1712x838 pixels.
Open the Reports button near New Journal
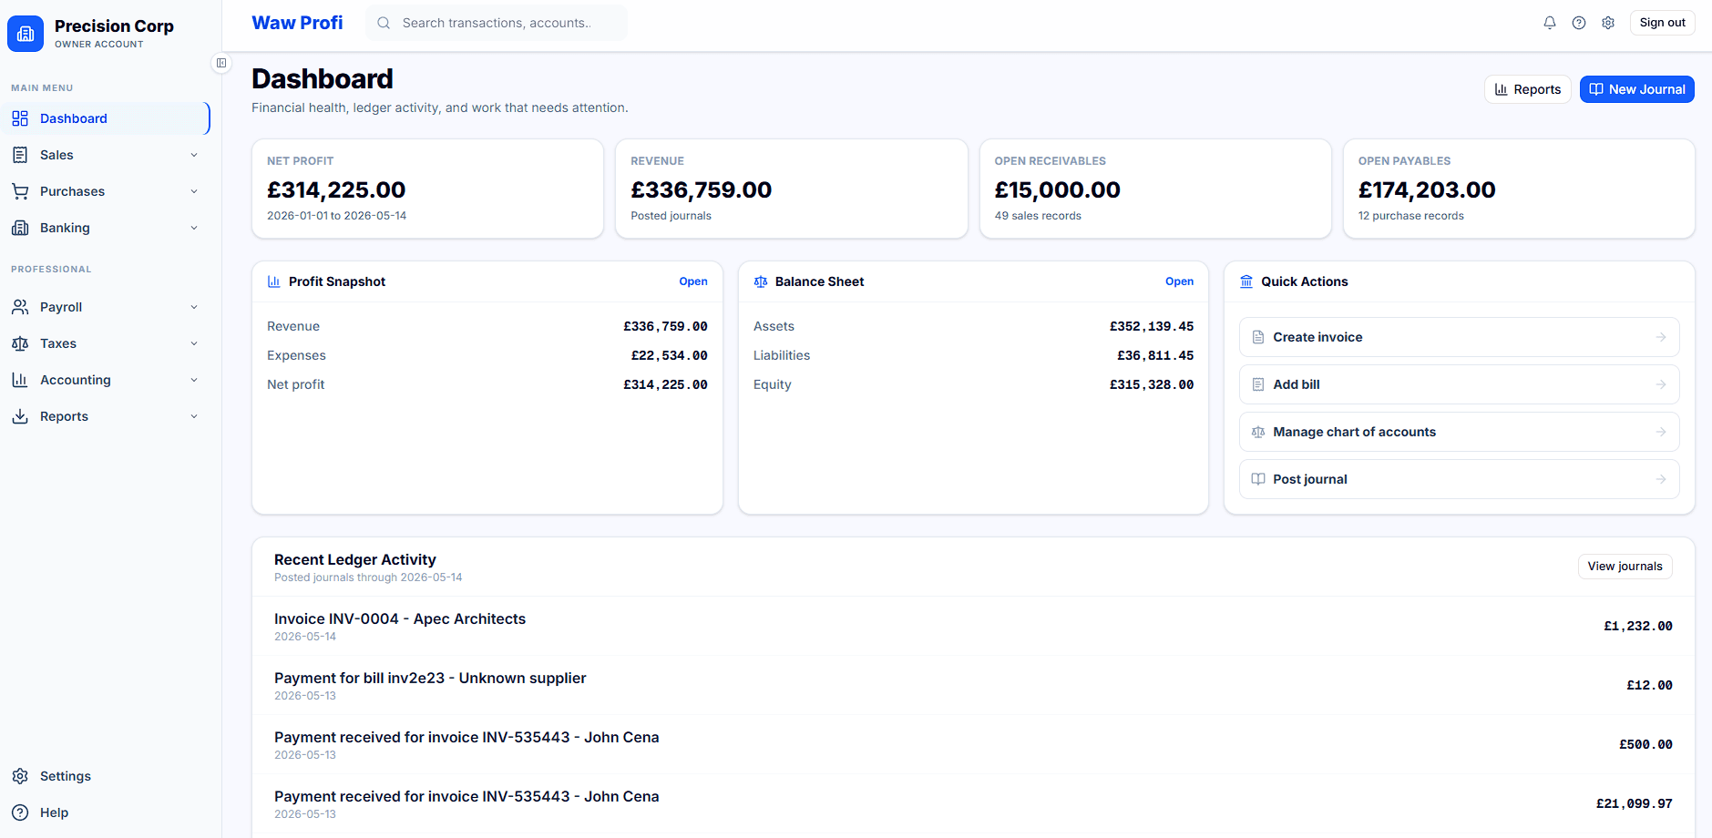(x=1528, y=89)
